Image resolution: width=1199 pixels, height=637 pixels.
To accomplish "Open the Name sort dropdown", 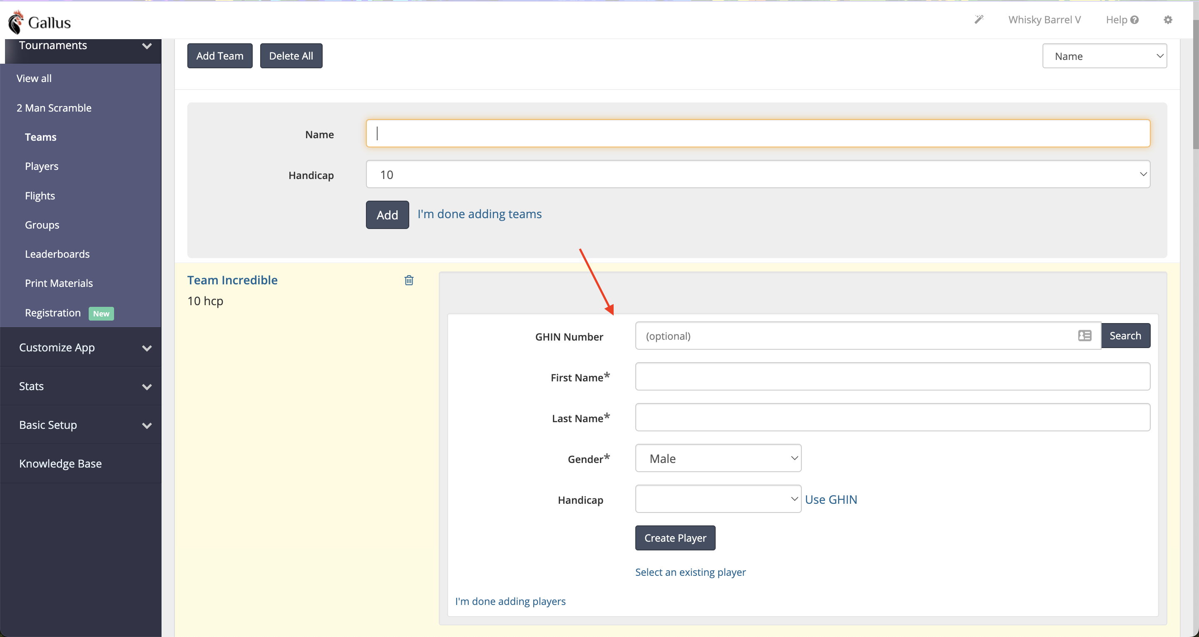I will coord(1104,56).
